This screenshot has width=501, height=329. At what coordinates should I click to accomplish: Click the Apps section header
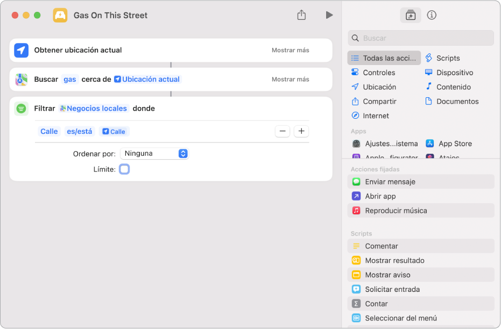coord(358,131)
